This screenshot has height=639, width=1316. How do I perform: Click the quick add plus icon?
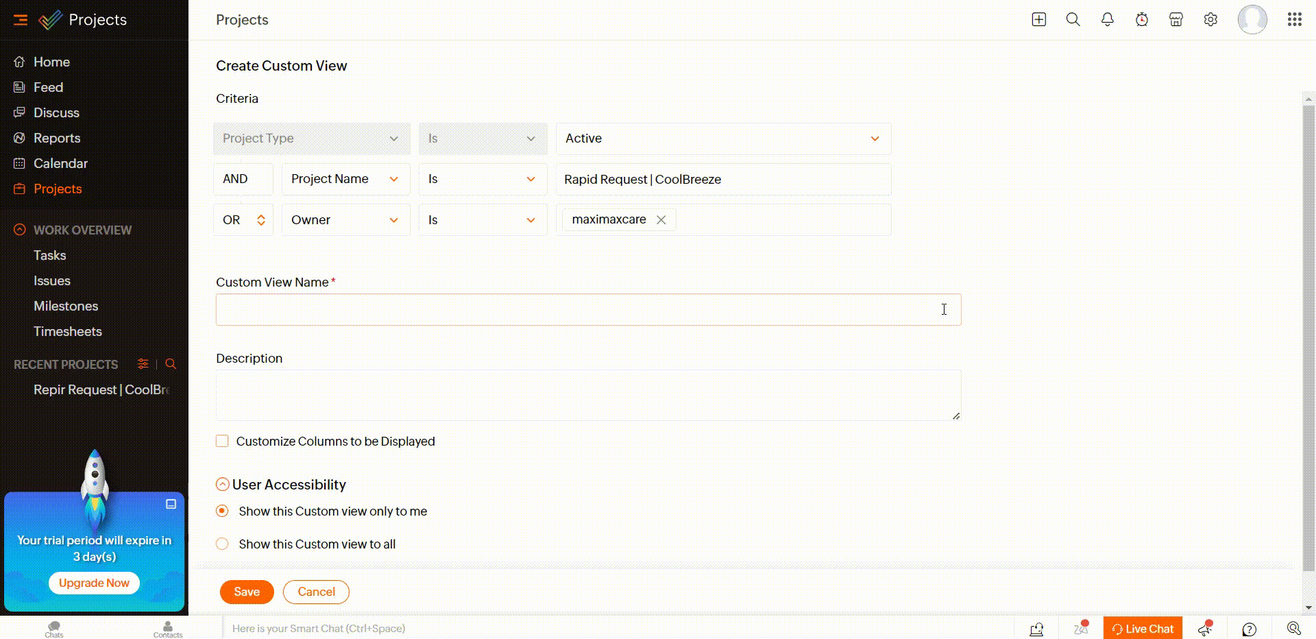pyautogui.click(x=1038, y=20)
